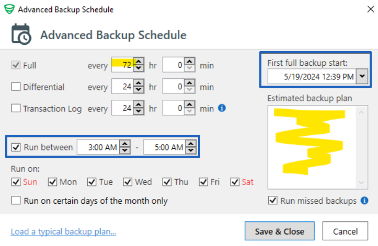This screenshot has height=246, width=378.
Task: Toggle Run missed backups checkbox
Action: click(273, 200)
